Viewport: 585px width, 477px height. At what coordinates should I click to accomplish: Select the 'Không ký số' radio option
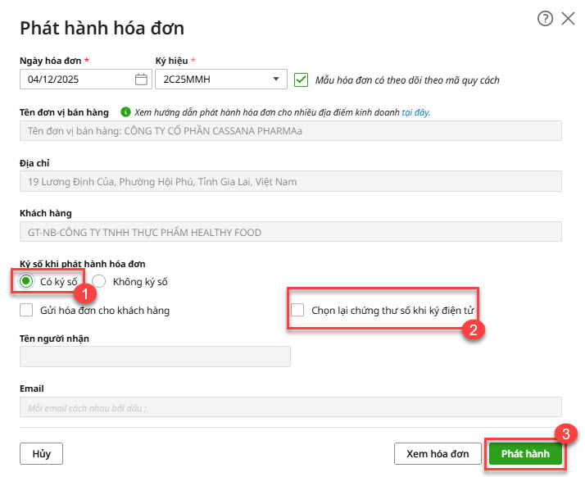99,282
